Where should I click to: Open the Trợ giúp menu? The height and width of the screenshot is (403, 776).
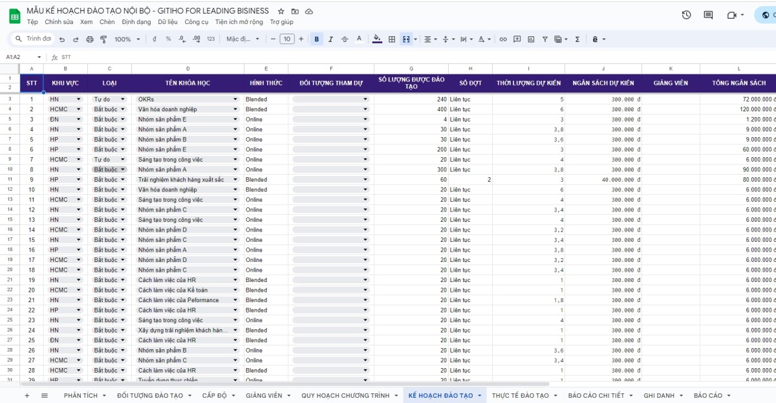click(281, 22)
